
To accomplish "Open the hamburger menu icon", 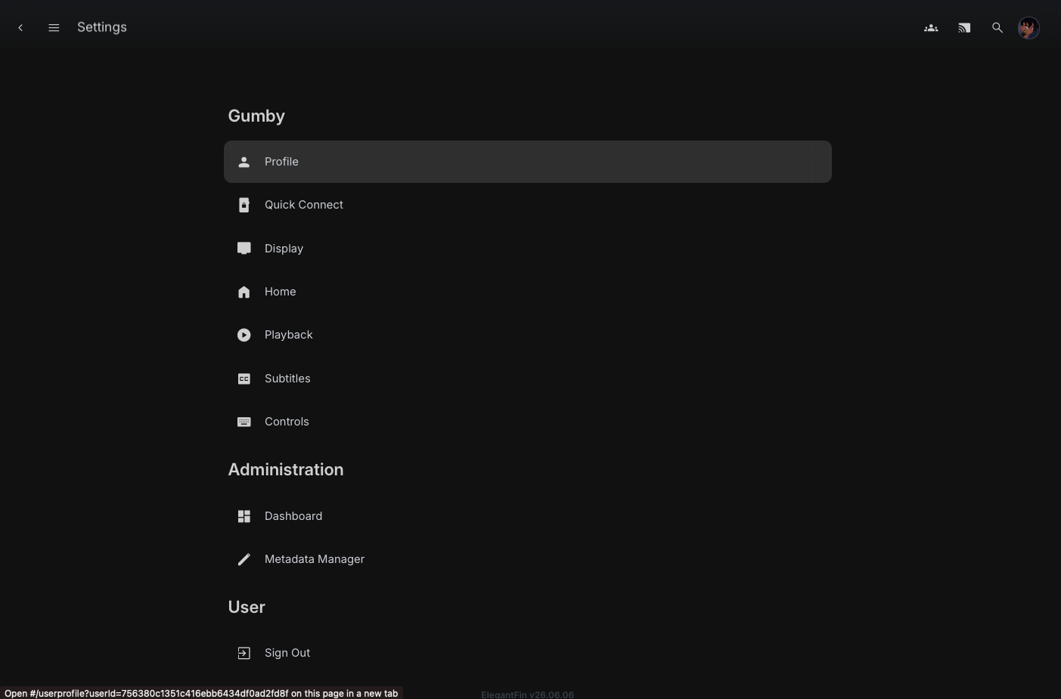I will (54, 28).
